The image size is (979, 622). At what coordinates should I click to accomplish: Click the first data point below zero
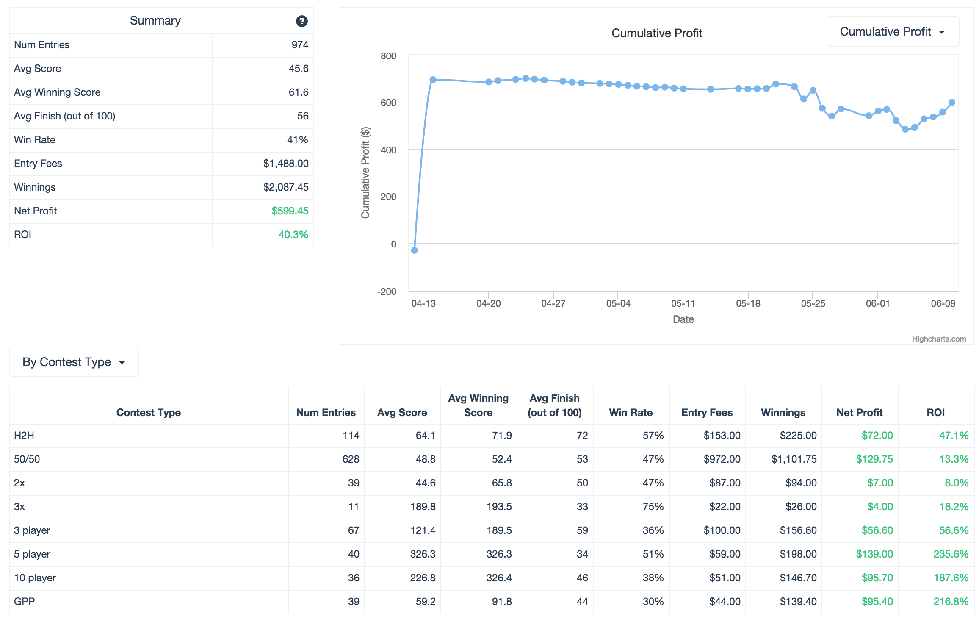coord(415,250)
